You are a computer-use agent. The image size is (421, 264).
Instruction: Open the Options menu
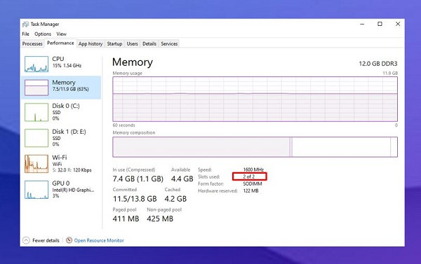(43, 34)
